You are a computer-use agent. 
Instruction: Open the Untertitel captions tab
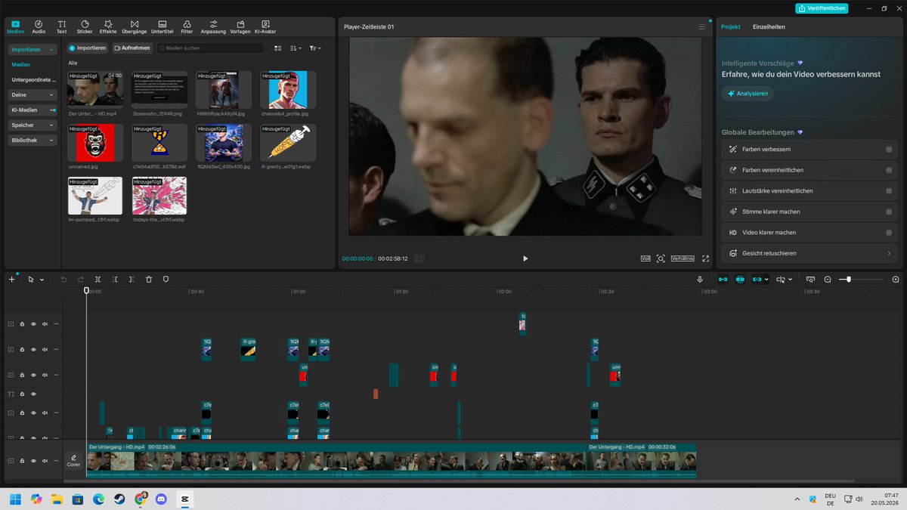pos(163,26)
